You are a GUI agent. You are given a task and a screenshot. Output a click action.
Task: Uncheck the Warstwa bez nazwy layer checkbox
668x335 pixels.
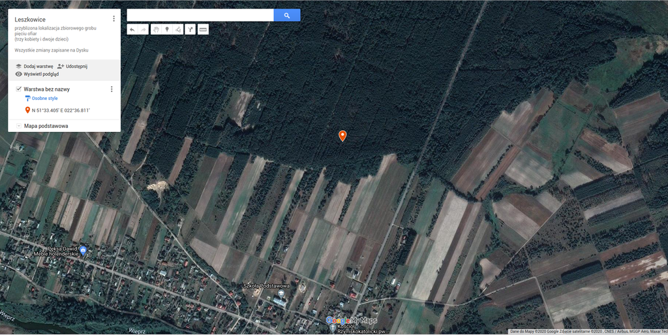point(18,89)
